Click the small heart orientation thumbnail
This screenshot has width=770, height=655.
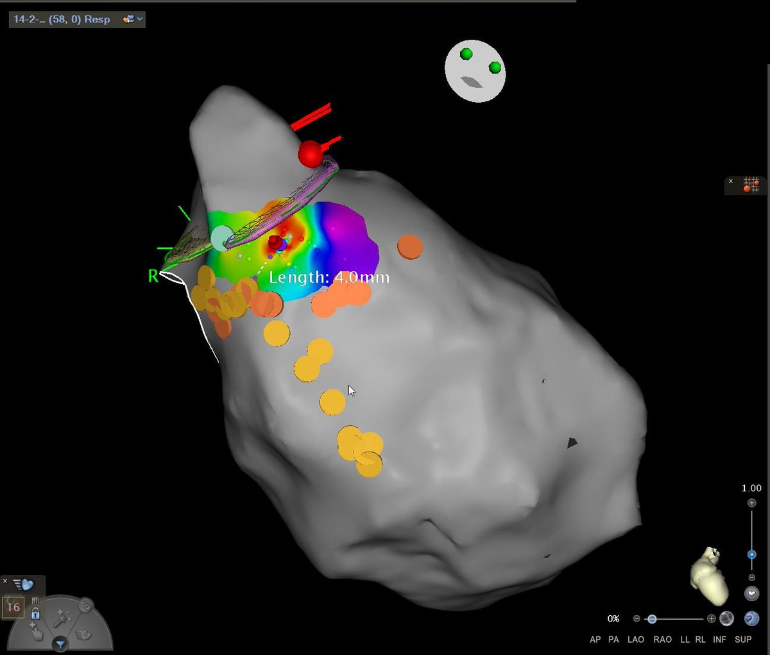[710, 575]
